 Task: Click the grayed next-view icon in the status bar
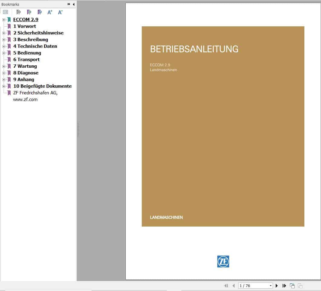tap(300, 286)
